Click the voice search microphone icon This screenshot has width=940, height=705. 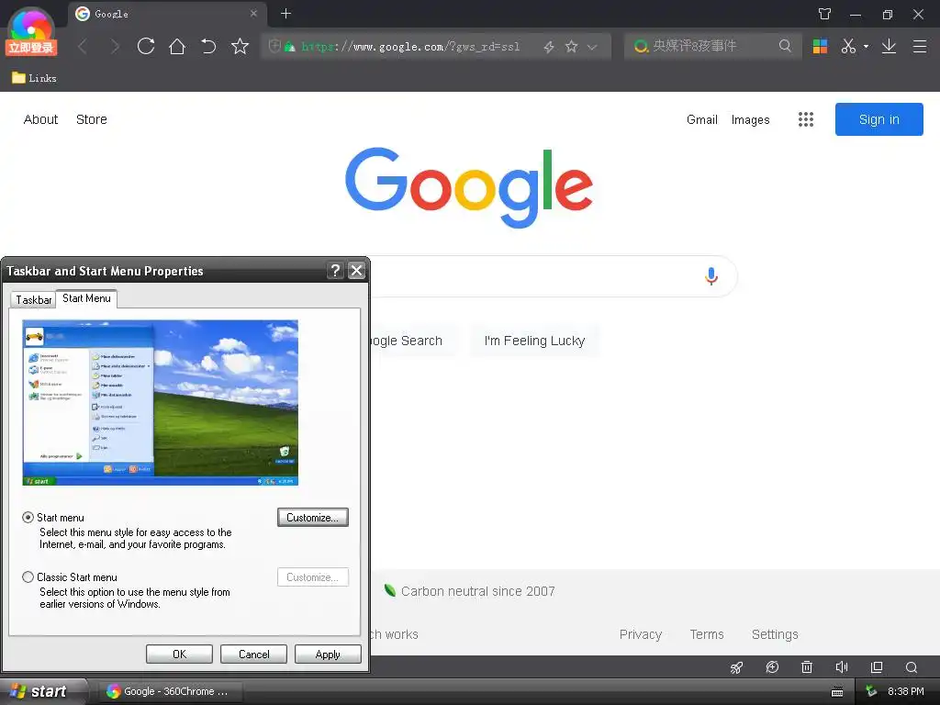point(711,276)
